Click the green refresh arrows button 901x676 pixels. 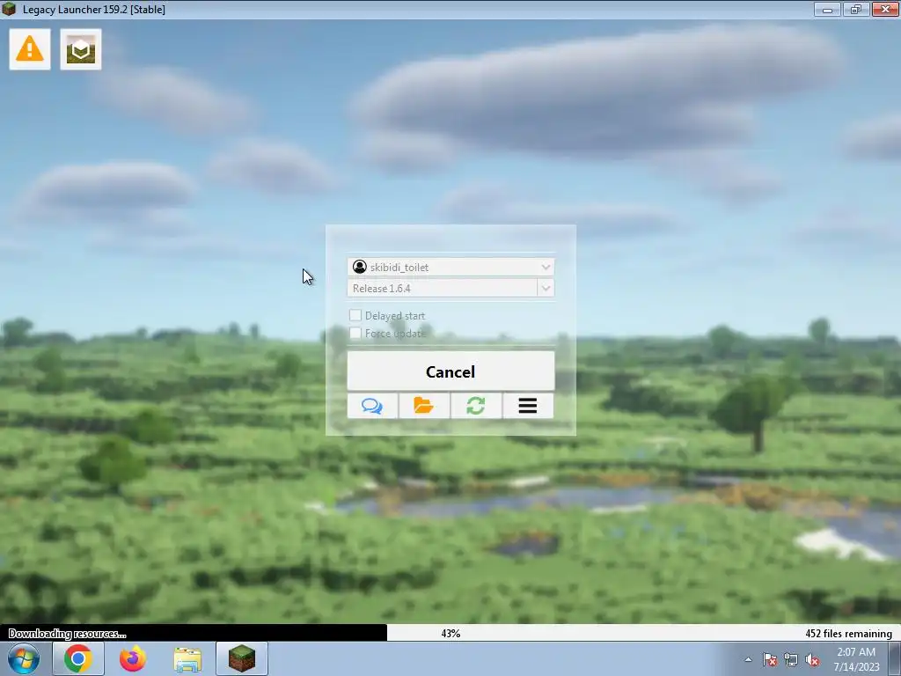coord(476,406)
